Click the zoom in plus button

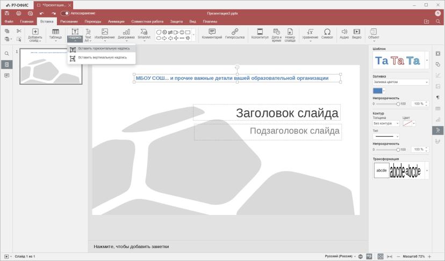(x=429, y=257)
